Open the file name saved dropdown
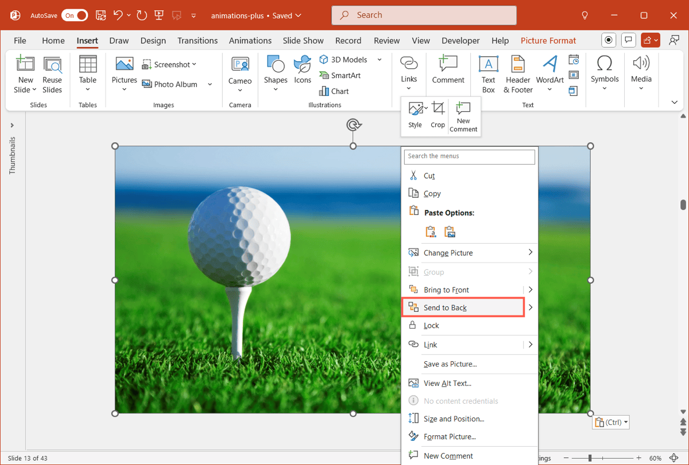Screen dimensions: 689x465 297,15
